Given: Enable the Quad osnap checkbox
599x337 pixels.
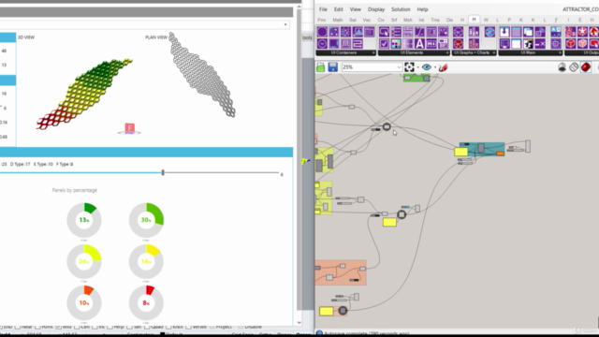Looking at the screenshot, I should pos(147,327).
